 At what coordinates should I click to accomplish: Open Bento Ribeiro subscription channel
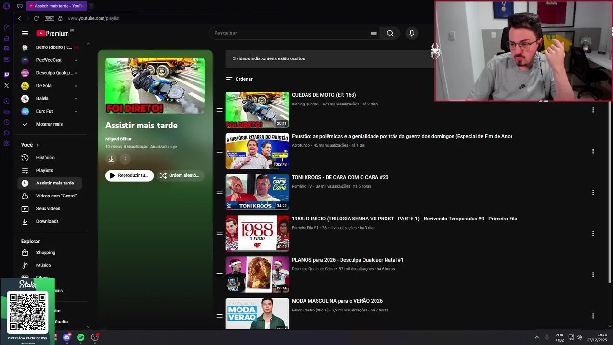pyautogui.click(x=50, y=47)
